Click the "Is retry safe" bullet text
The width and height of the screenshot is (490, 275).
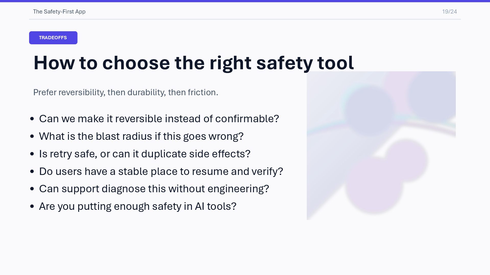(144, 154)
